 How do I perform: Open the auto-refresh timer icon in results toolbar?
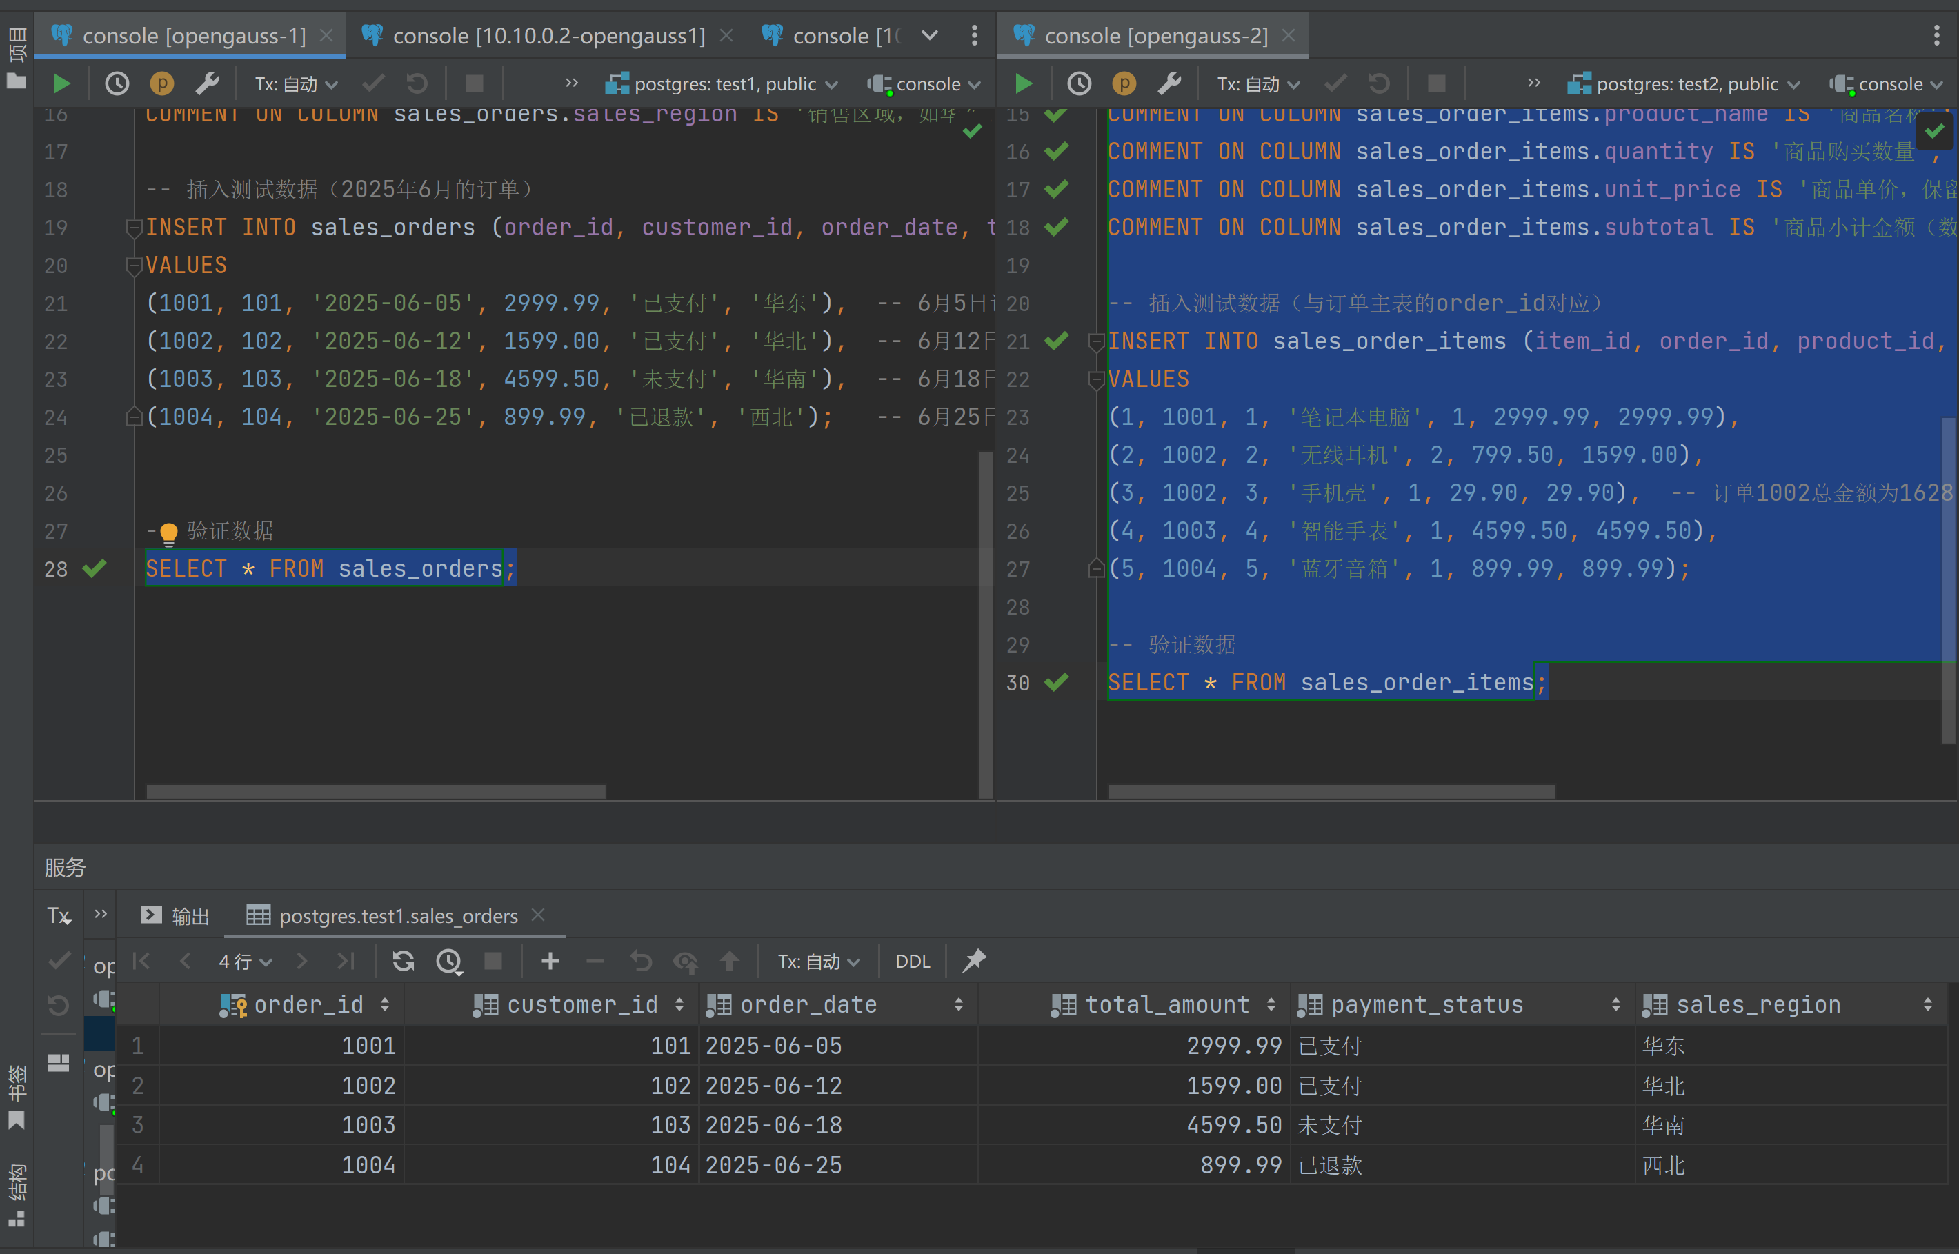pyautogui.click(x=450, y=962)
